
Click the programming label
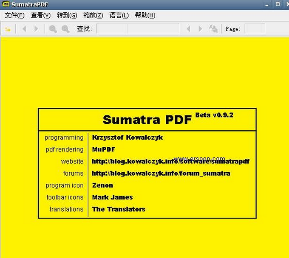(x=64, y=137)
